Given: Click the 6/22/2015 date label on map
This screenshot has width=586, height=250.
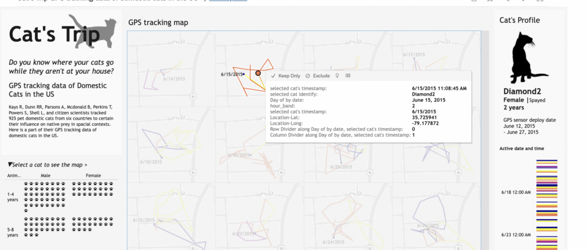Looking at the screenshot, I should click(x=144, y=220).
